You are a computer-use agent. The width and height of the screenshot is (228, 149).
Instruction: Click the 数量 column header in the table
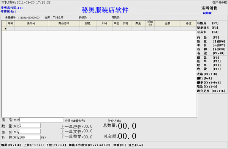(x=138, y=23)
